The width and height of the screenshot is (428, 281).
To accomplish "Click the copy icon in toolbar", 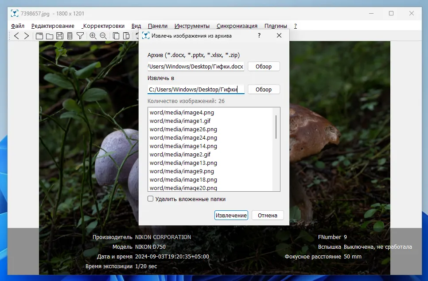I will (116, 36).
